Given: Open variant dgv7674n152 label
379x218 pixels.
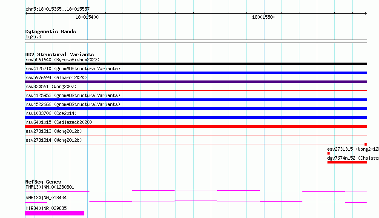Looking at the screenshot, I should 353,158.
